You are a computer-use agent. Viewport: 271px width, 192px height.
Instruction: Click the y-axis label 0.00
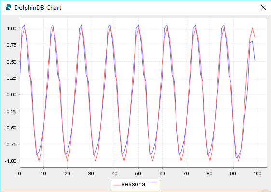click(12, 94)
